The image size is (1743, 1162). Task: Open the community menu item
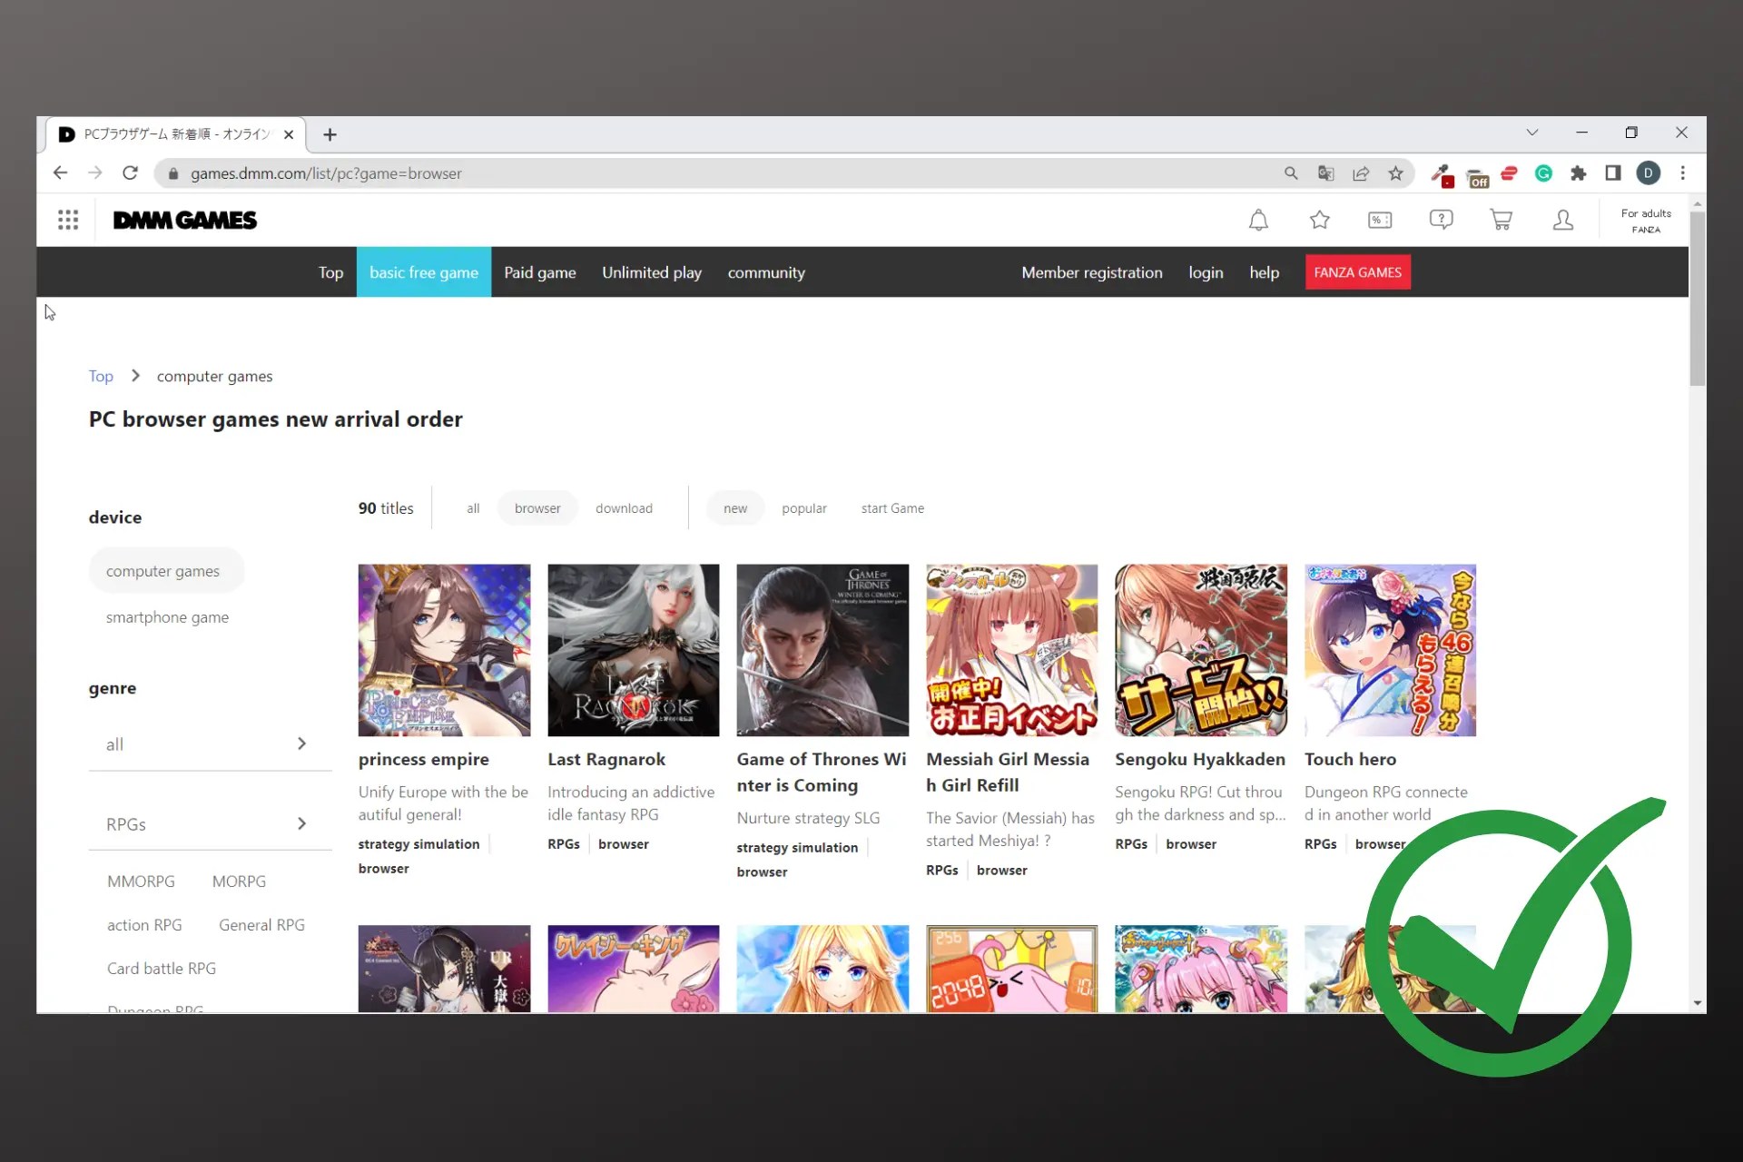(766, 272)
